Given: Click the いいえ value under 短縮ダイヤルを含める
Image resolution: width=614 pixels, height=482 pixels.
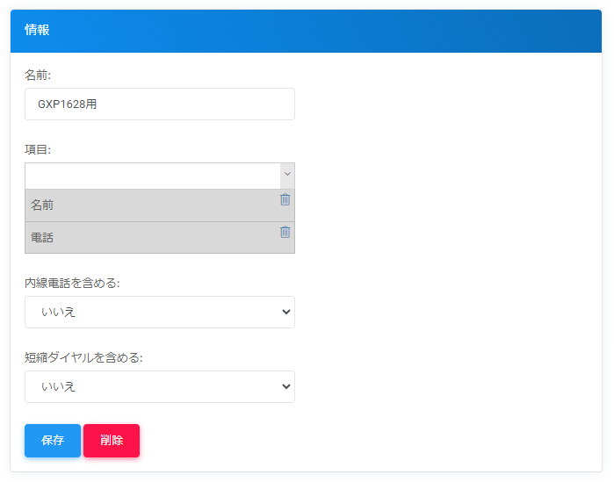Looking at the screenshot, I should (59, 386).
